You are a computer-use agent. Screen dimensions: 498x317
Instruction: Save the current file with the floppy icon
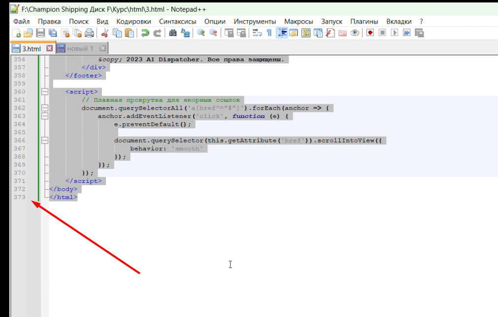40,33
